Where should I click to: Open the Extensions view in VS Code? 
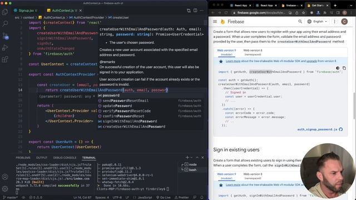coord(5,59)
